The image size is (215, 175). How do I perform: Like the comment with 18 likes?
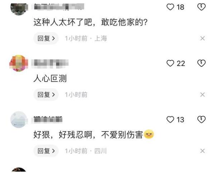(170, 7)
